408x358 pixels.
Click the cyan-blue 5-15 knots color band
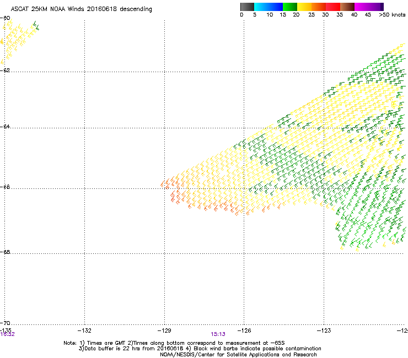pos(269,7)
